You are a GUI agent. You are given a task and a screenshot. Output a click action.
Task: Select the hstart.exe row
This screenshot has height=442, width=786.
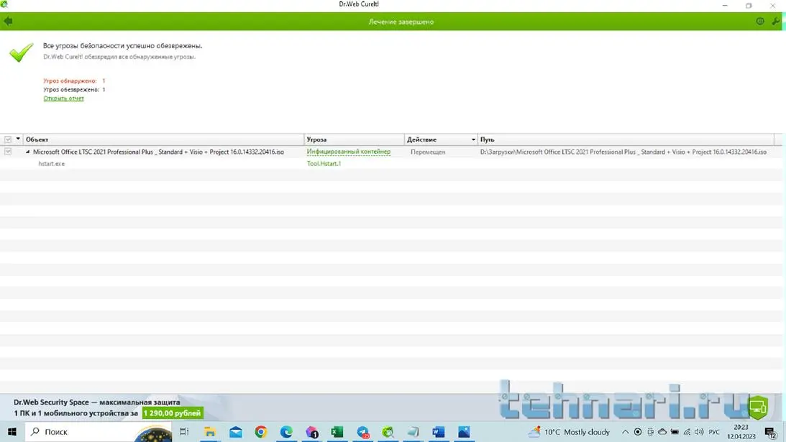(x=391, y=163)
